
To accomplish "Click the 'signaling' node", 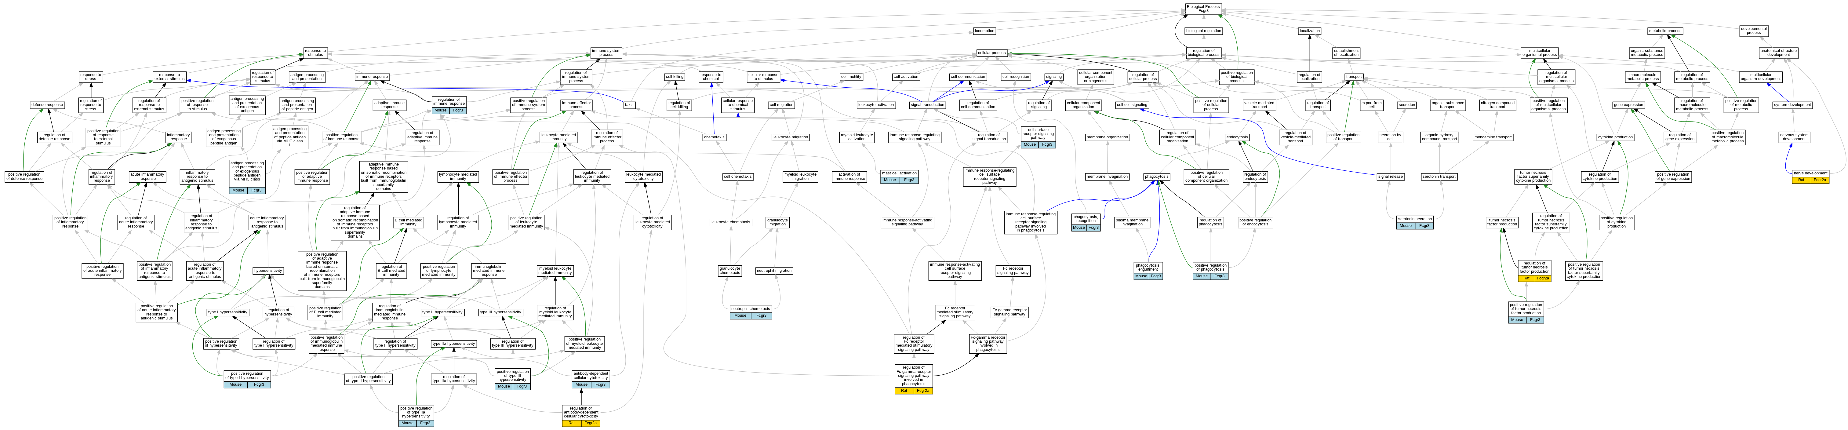I will click(x=1054, y=77).
